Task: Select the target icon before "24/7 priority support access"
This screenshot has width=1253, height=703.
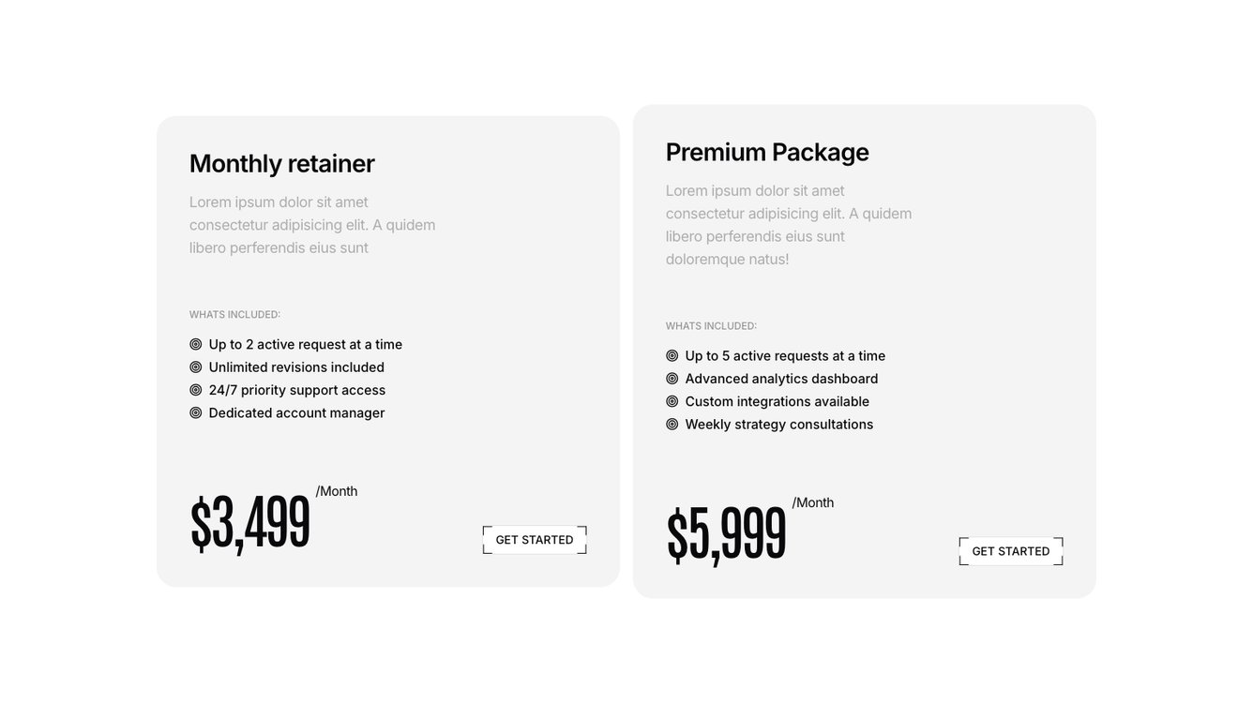Action: click(196, 390)
